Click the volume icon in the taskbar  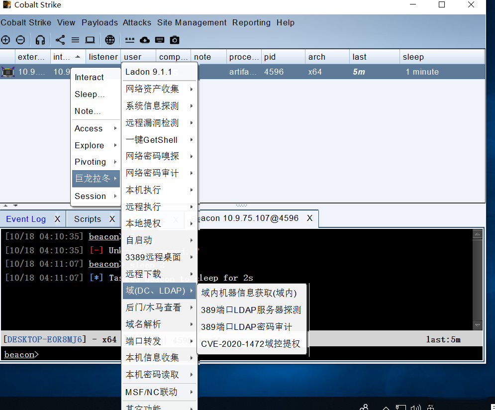pos(415,408)
